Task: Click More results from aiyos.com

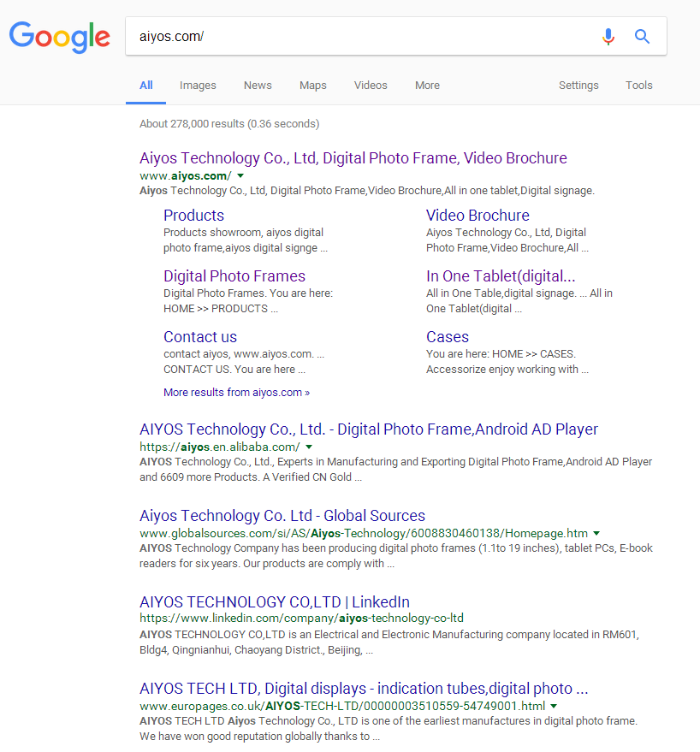Action: tap(236, 393)
